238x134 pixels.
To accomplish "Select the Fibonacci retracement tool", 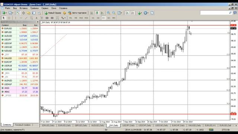I will (x=57, y=18).
